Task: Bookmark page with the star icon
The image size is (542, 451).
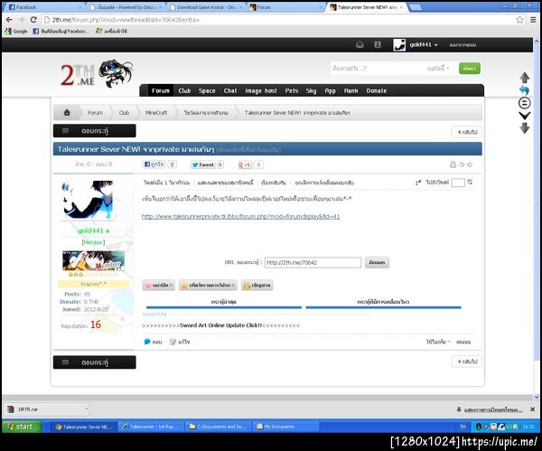Action: coord(519,20)
